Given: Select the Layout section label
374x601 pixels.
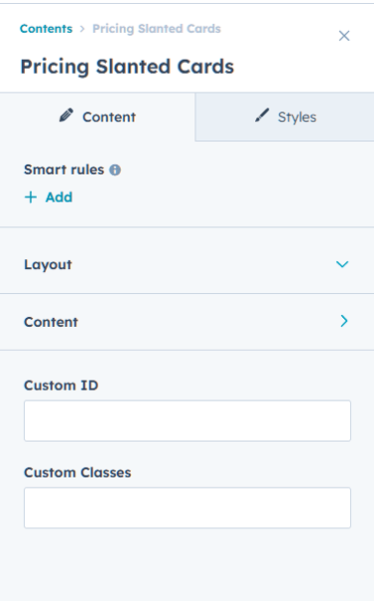Looking at the screenshot, I should coord(48,264).
